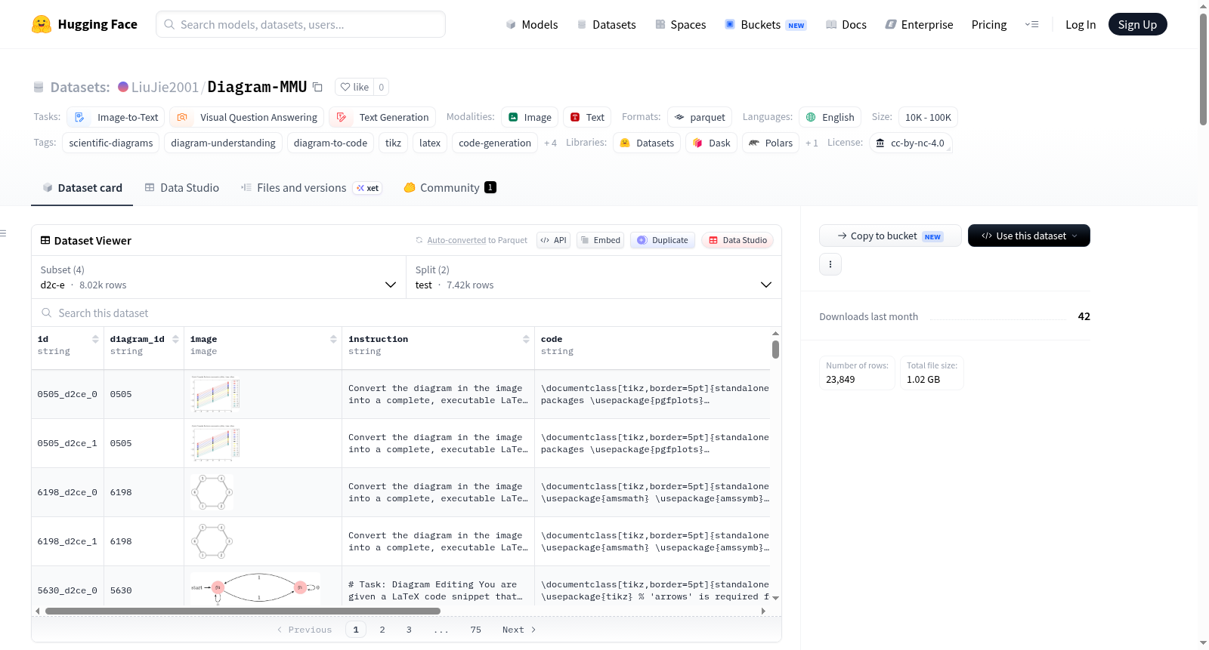Click the Datasets library tag
The image size is (1209, 650).
click(x=647, y=143)
